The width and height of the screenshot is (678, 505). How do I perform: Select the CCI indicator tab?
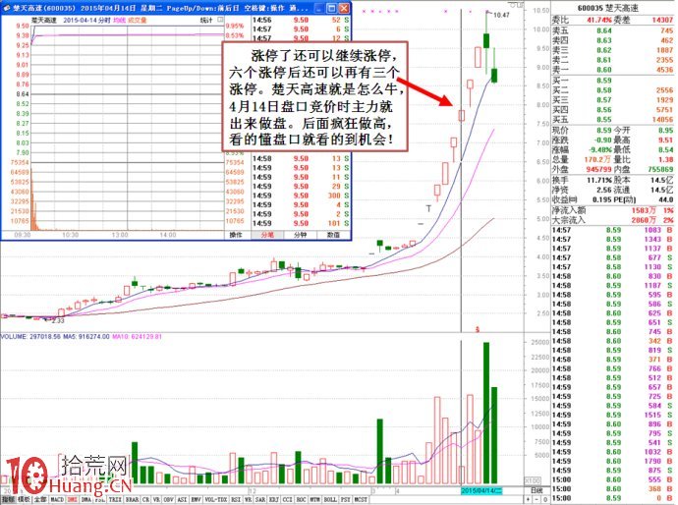coord(287,499)
